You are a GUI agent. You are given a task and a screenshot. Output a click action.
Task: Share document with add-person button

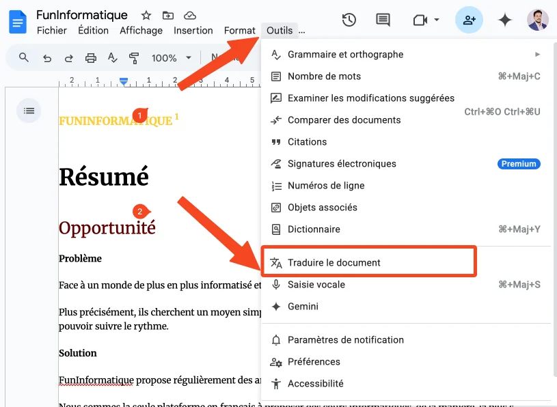469,20
